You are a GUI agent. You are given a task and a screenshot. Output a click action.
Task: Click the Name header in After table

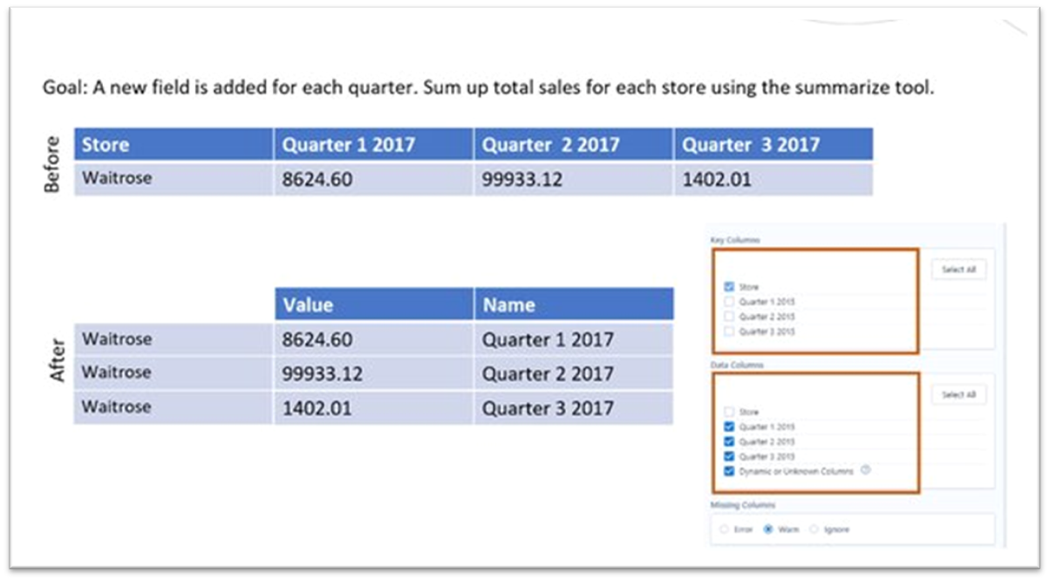click(x=573, y=304)
